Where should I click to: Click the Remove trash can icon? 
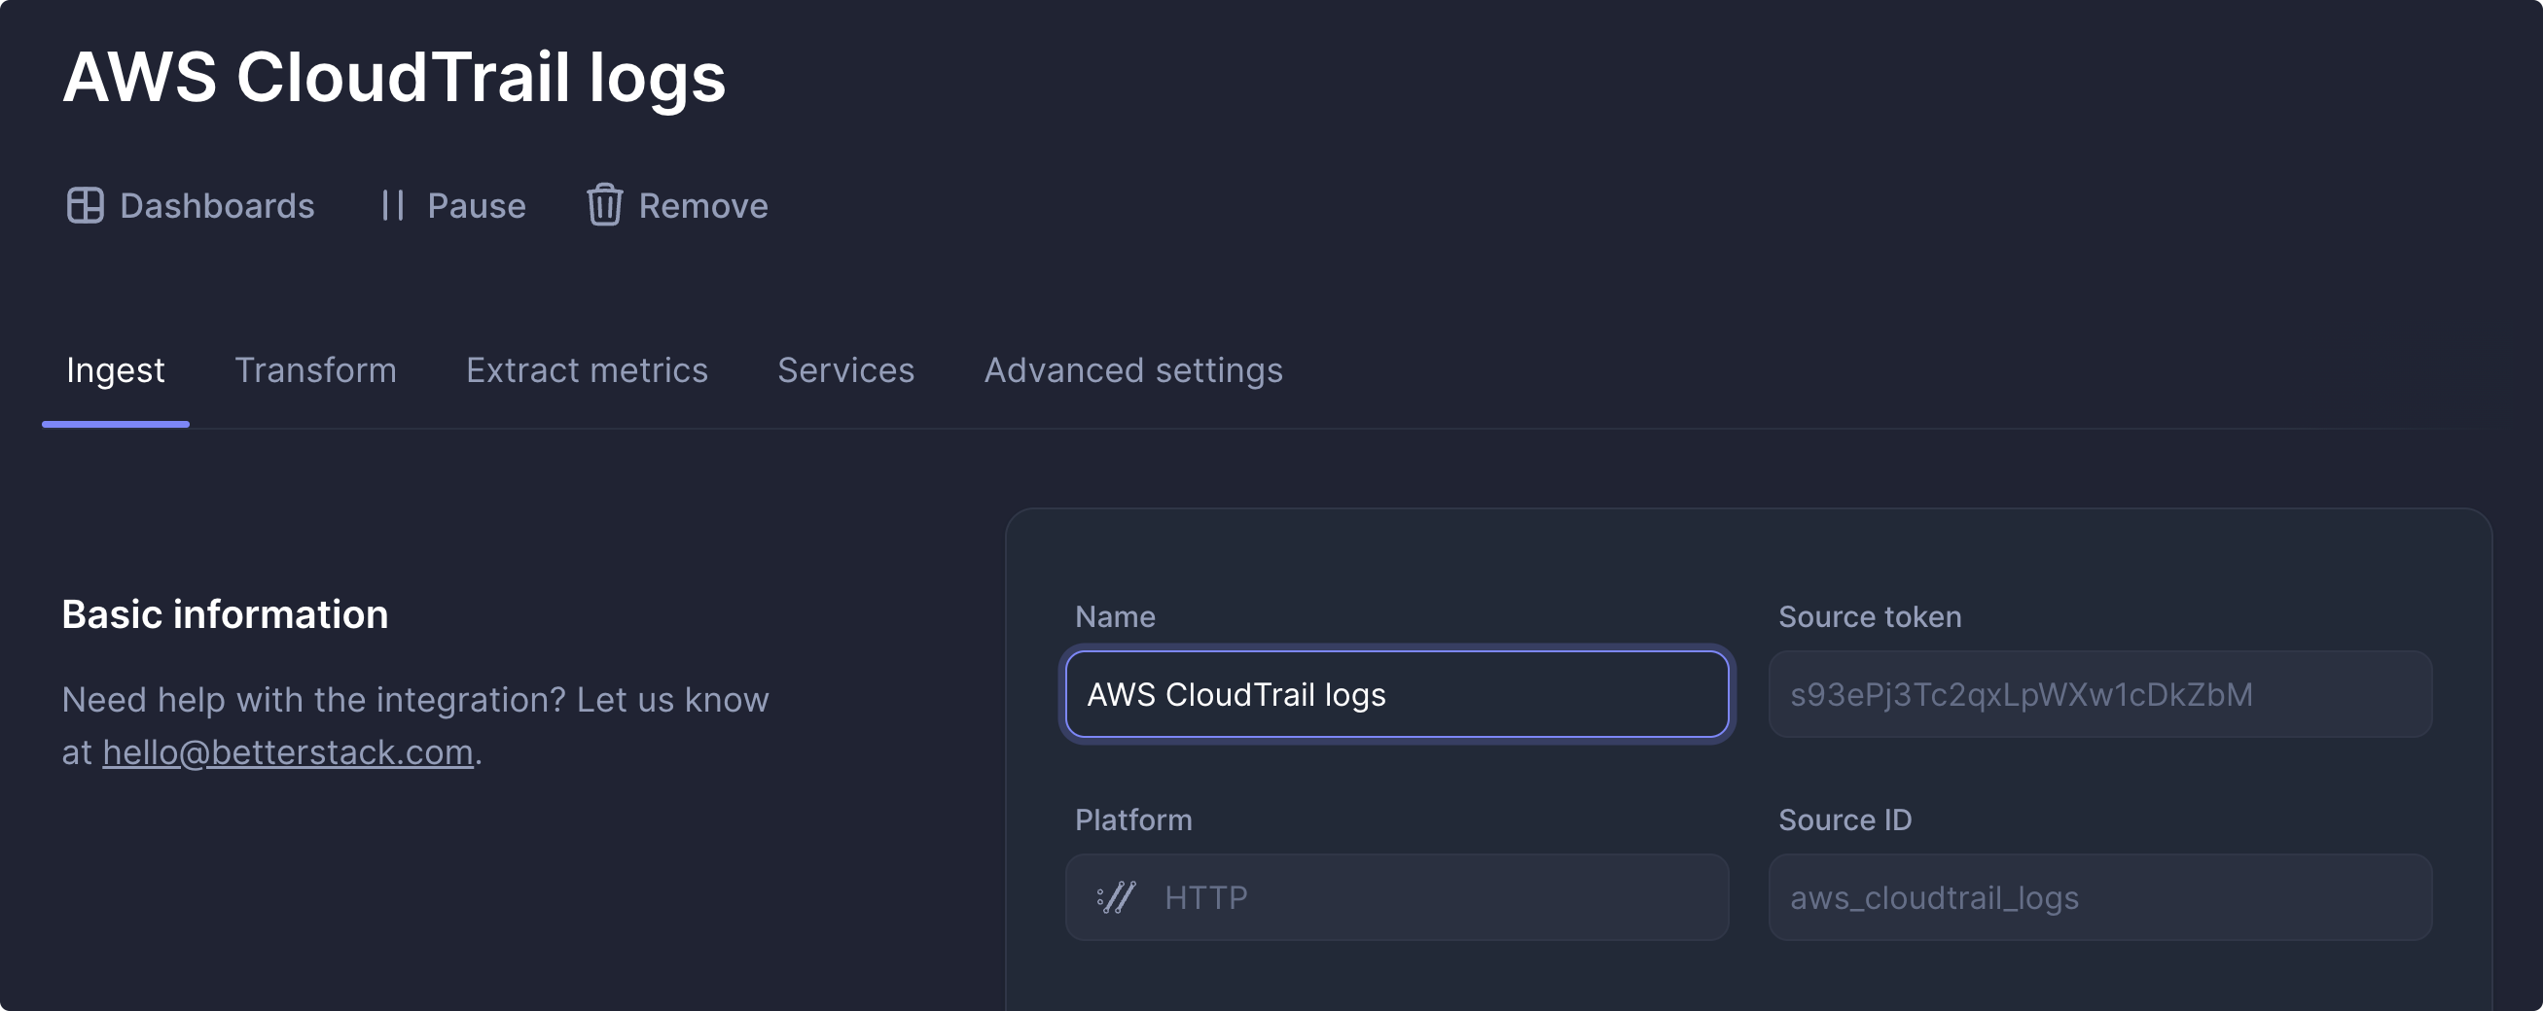pos(604,205)
